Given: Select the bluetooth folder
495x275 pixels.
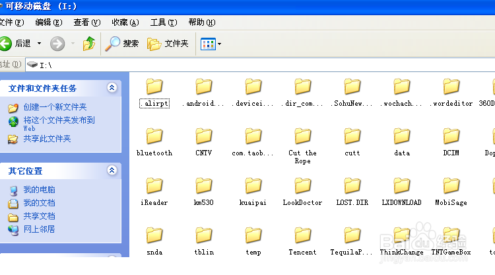Looking at the screenshot, I should click(154, 143).
